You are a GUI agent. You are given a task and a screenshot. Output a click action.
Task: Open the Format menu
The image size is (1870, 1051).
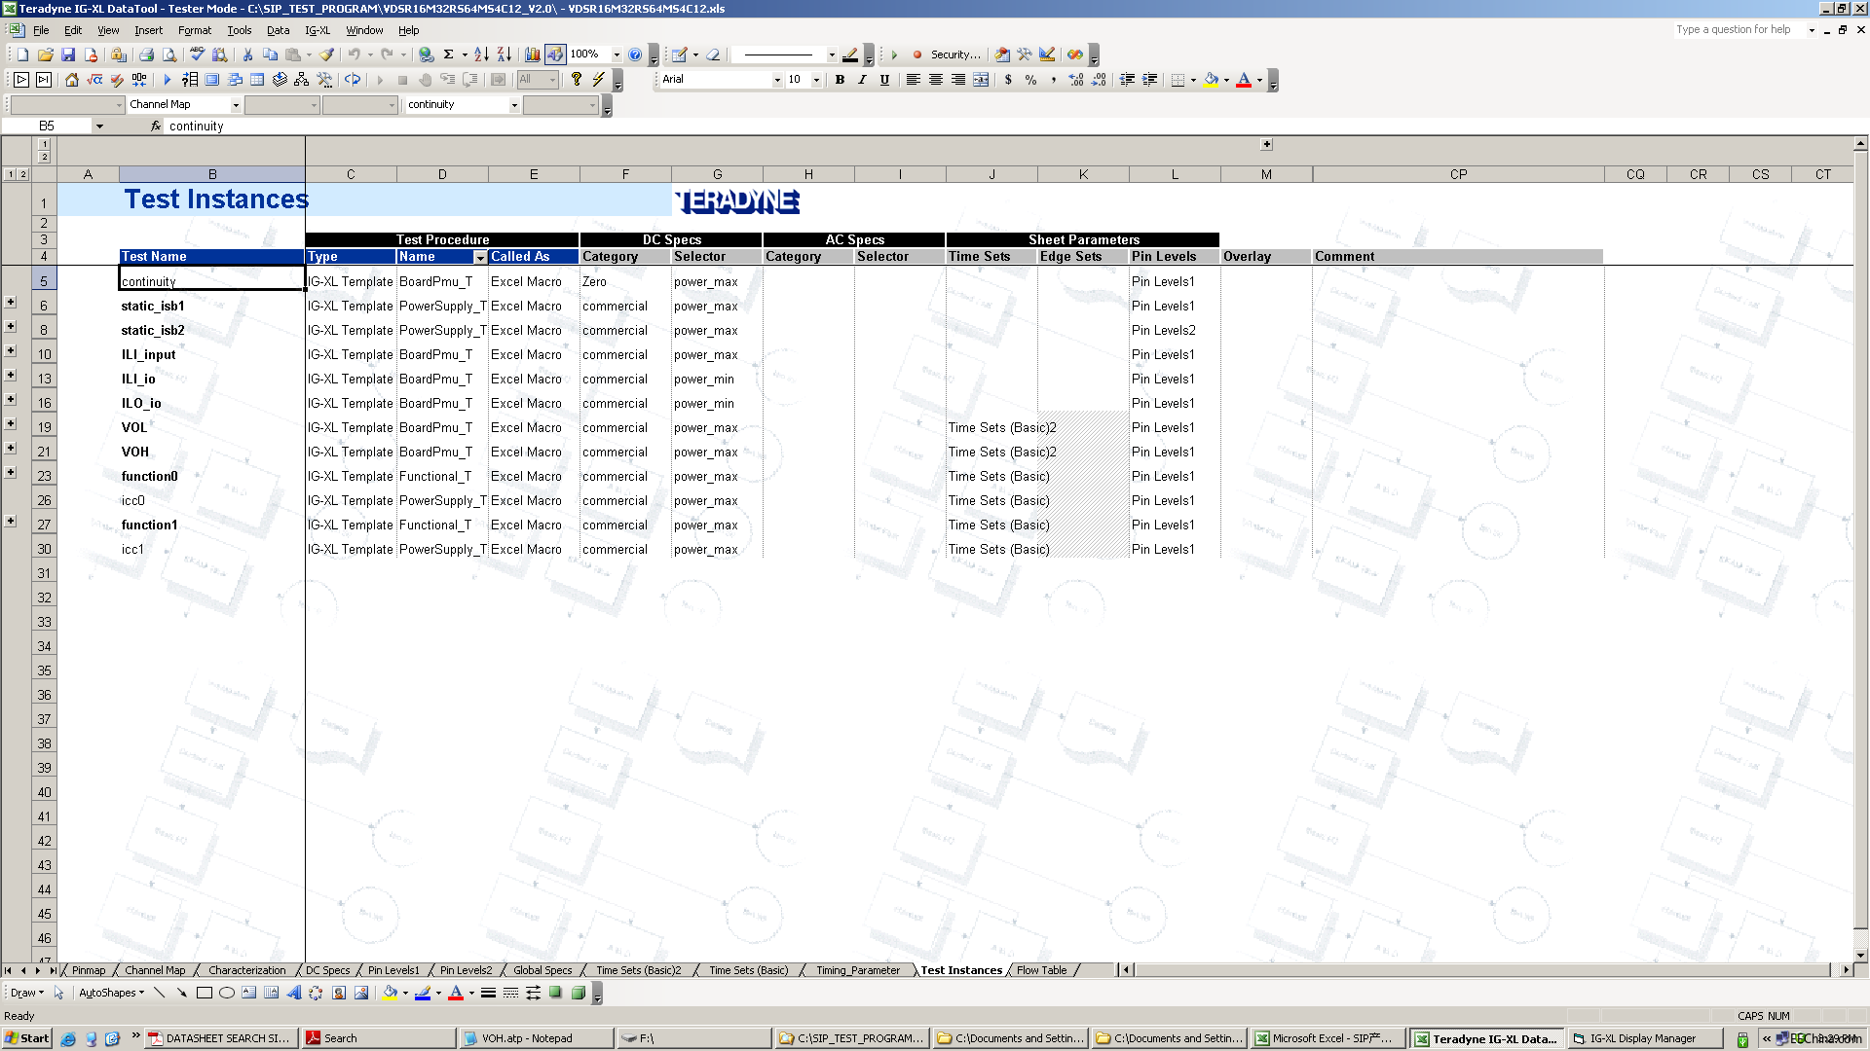point(195,30)
